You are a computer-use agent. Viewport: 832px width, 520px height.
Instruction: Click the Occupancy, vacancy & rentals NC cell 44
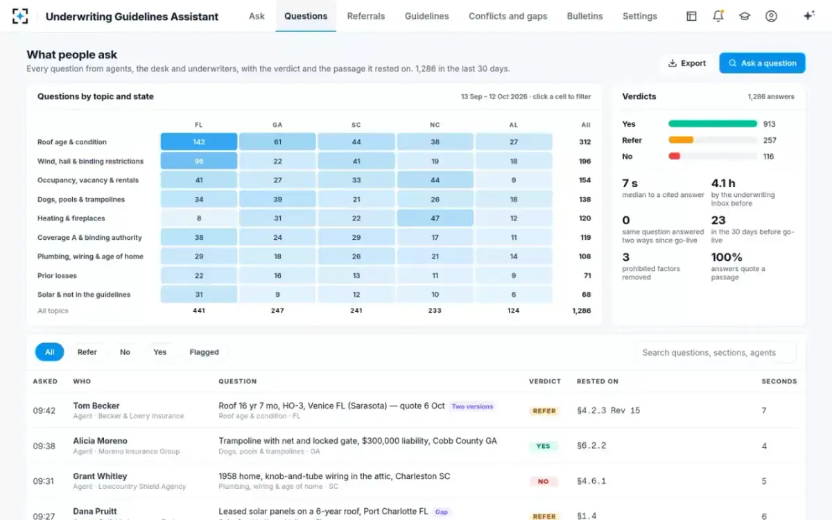pyautogui.click(x=435, y=180)
